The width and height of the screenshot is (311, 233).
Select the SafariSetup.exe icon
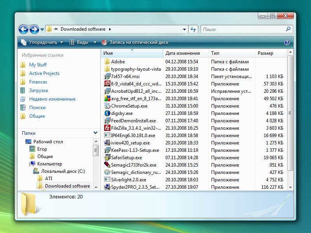(107, 158)
